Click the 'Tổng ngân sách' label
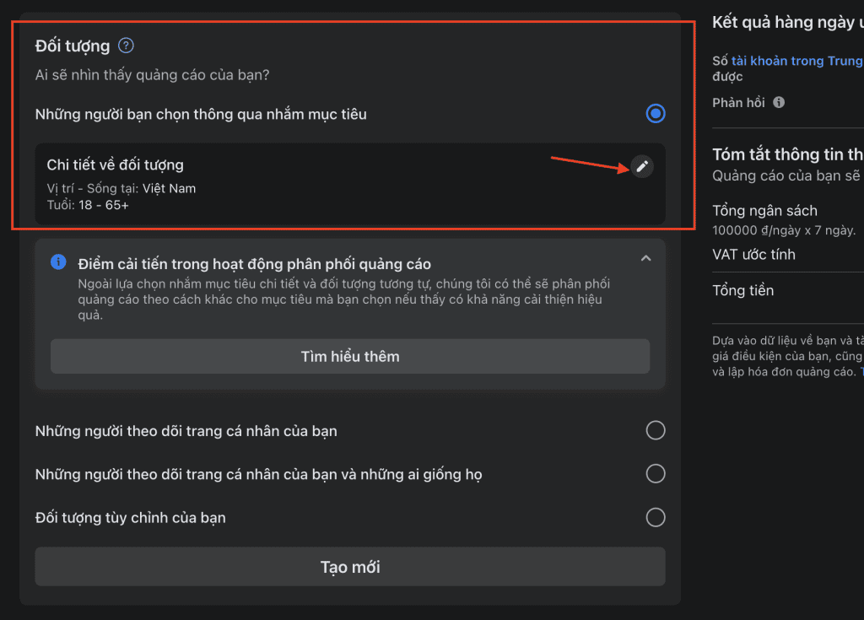This screenshot has height=620, width=864. [764, 211]
